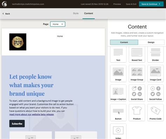Add a Button content block
This screenshot has width=166, height=139.
[x=118, y=113]
